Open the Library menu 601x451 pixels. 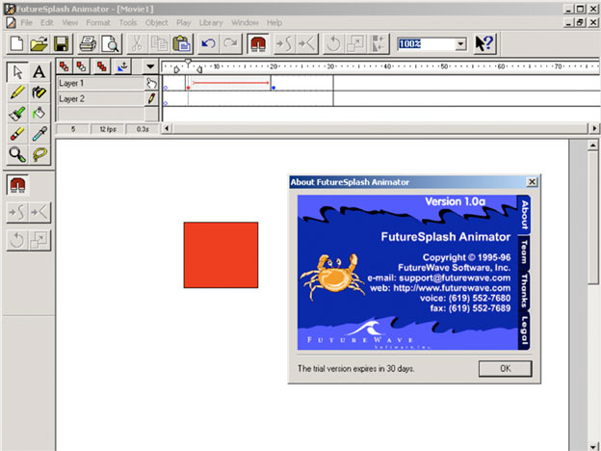click(x=211, y=22)
